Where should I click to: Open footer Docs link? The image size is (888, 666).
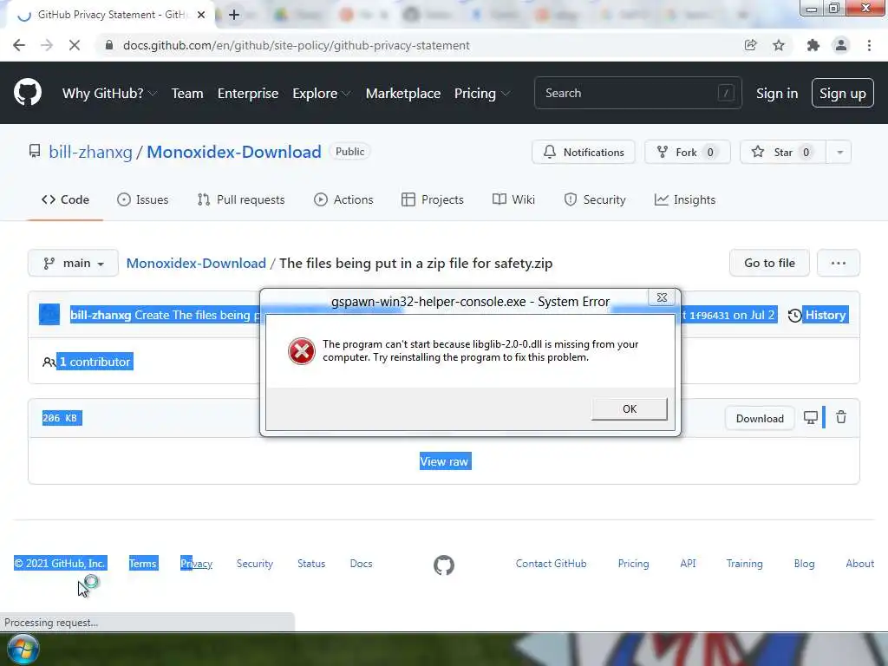(361, 564)
